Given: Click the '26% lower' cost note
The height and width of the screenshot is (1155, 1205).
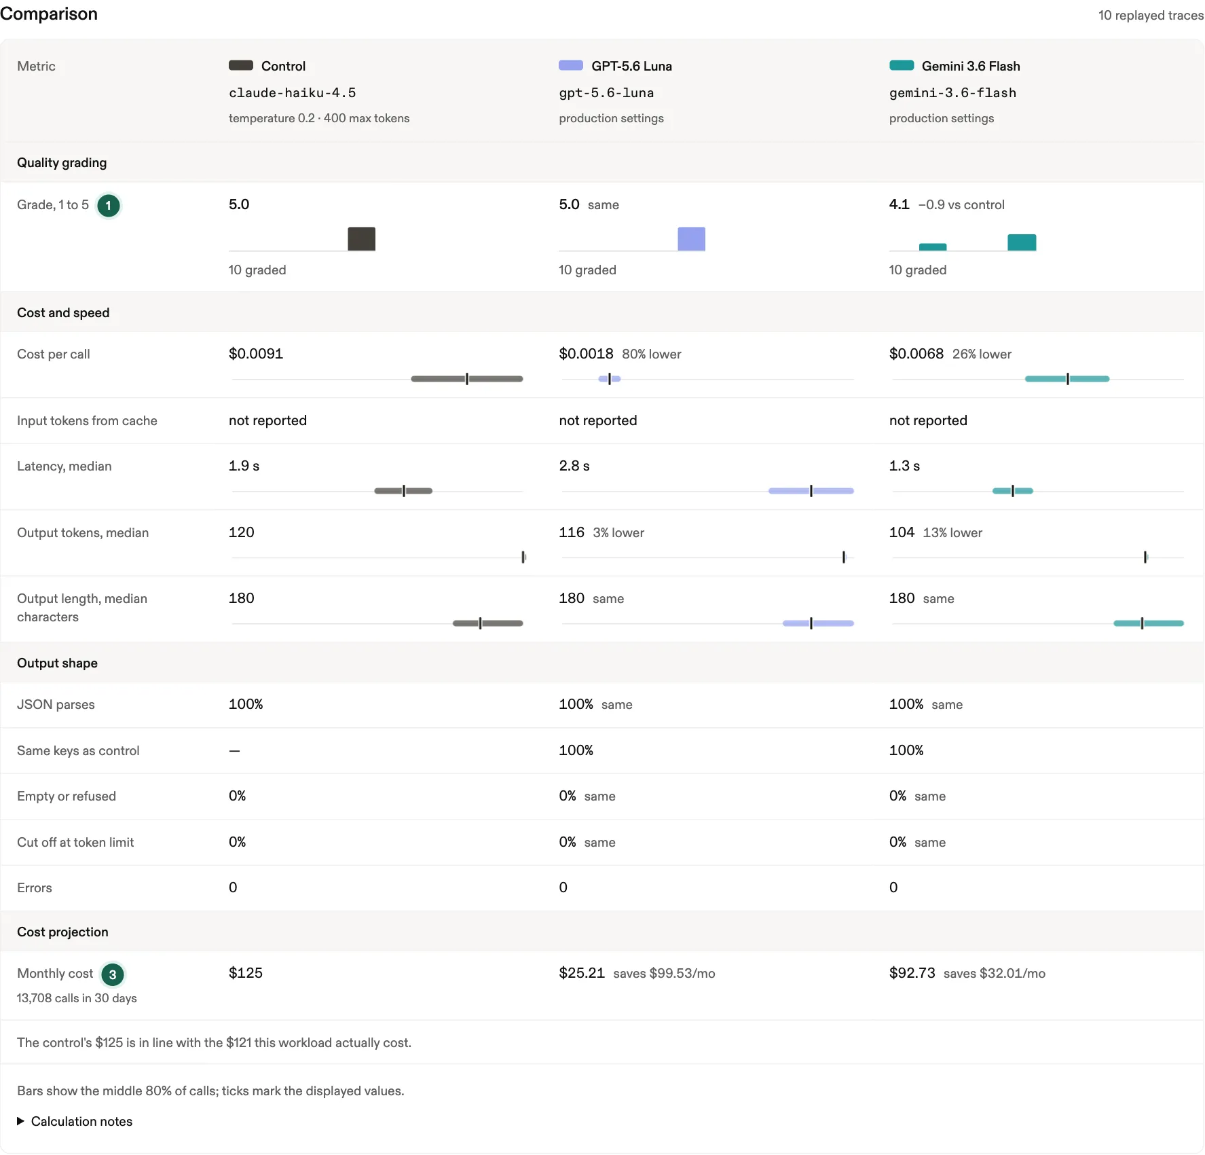Looking at the screenshot, I should tap(982, 354).
